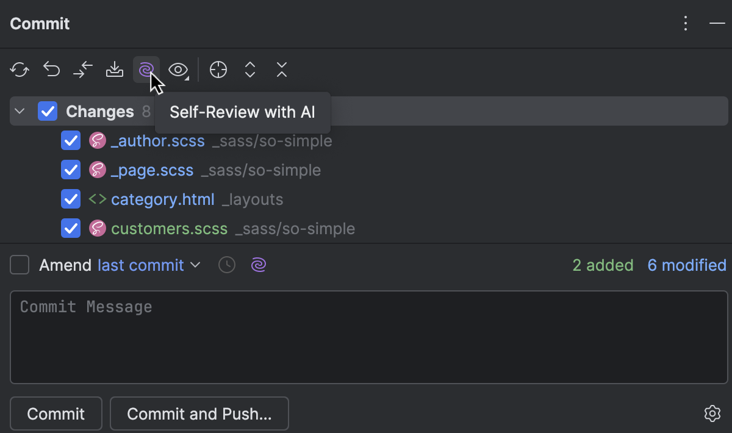Enable the Amend checkbox
Screen dimensions: 732x433
click(20, 265)
